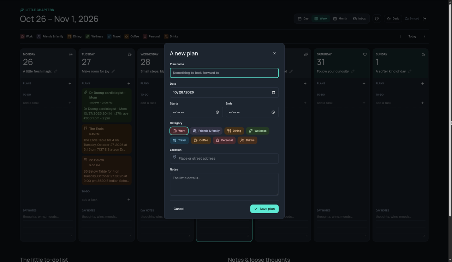Go to previous week arrow

click(400, 37)
